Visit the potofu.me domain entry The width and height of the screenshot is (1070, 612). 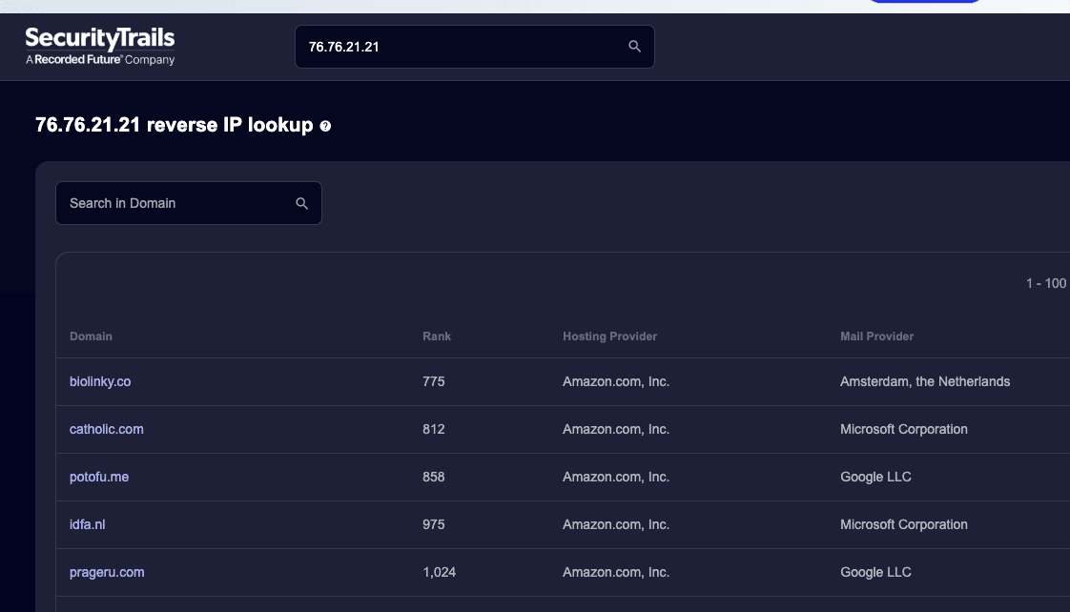[x=99, y=477]
